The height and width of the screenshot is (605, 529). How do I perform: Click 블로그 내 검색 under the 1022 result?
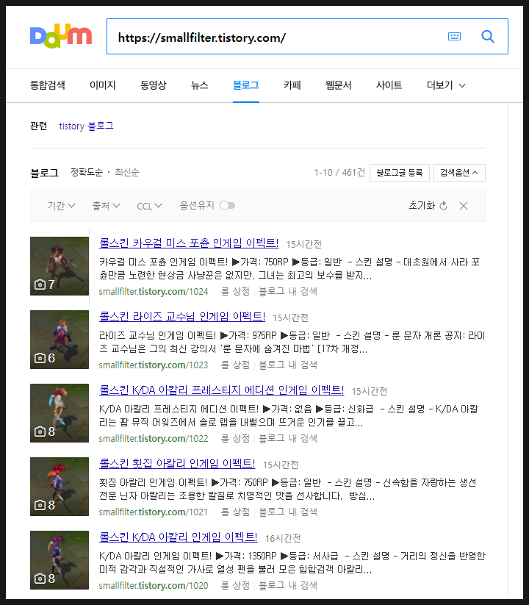coord(288,438)
